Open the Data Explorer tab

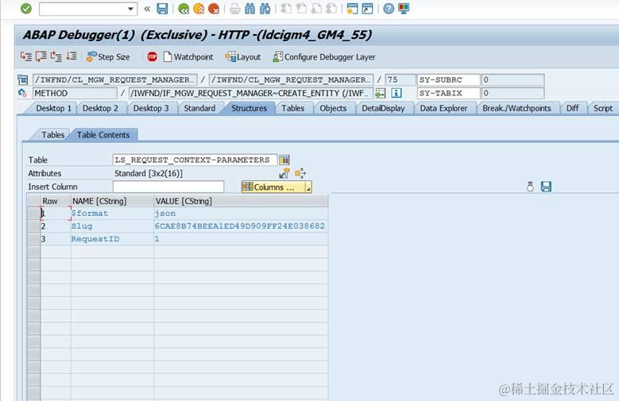point(443,108)
